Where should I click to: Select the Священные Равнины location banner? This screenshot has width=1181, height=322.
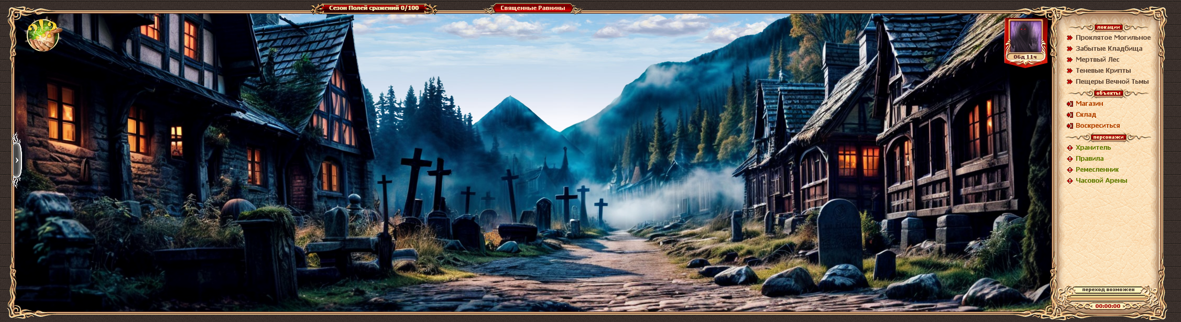click(532, 8)
